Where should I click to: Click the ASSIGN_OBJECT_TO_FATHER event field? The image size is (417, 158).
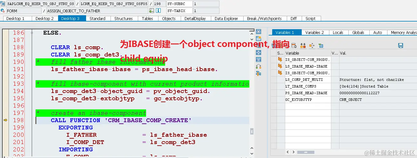(x=97, y=11)
